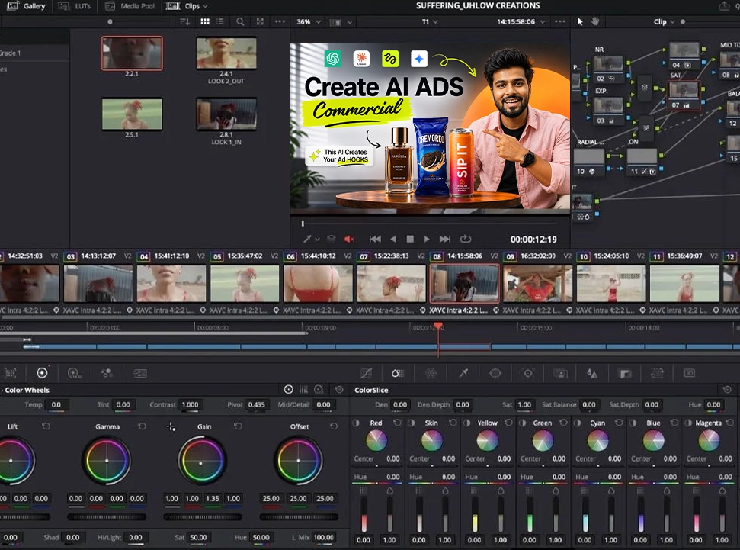Open the Tracker palette
The height and width of the screenshot is (550, 740).
[x=527, y=373]
